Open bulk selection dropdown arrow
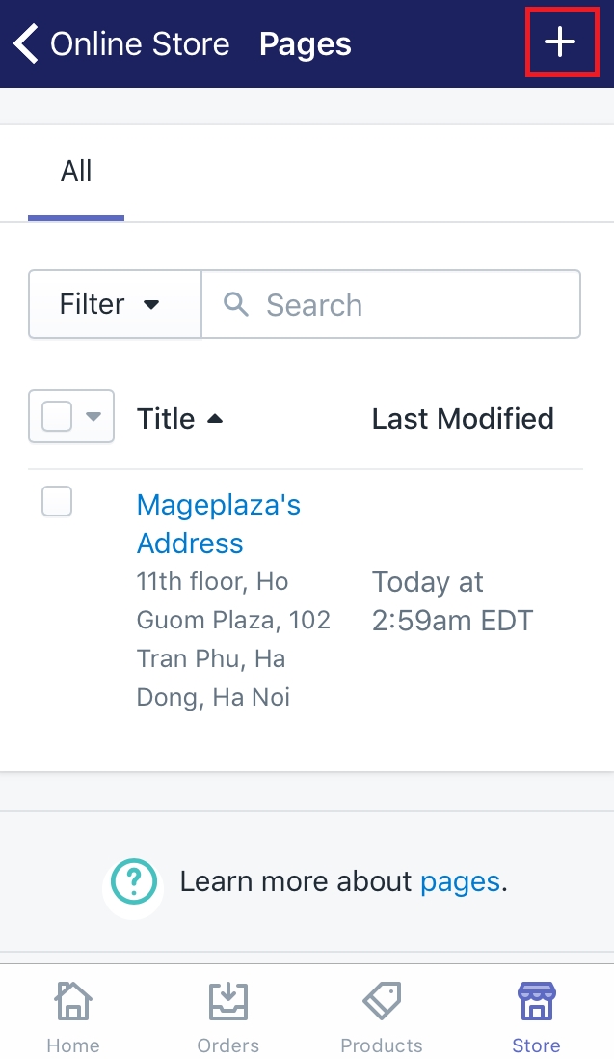 pyautogui.click(x=93, y=416)
